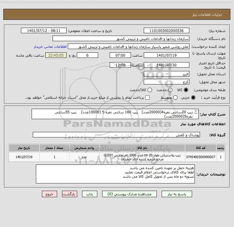The height and width of the screenshot is (227, 234).
Task: Click the شهر محل تحویل field کرج
Action: pos(167,82)
